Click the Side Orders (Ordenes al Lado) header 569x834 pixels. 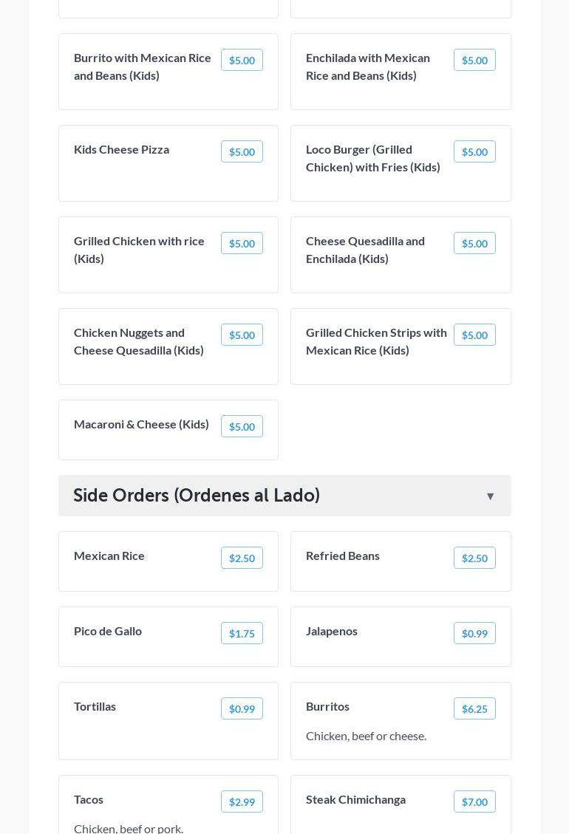pyautogui.click(x=197, y=496)
